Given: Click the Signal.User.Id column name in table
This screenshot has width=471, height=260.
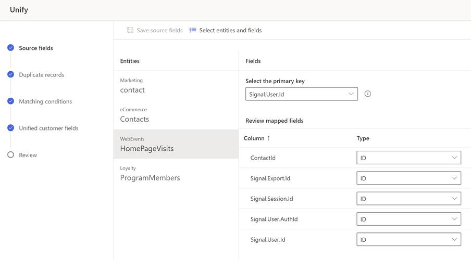Looking at the screenshot, I should coord(268,239).
